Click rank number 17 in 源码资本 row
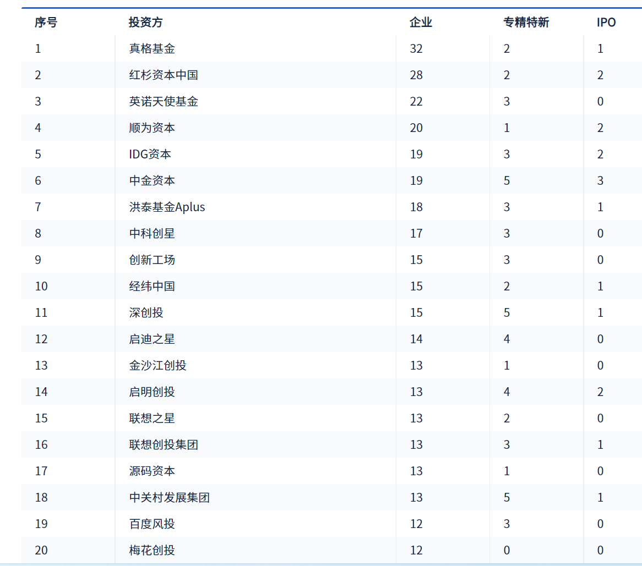The height and width of the screenshot is (566, 642). click(x=41, y=471)
